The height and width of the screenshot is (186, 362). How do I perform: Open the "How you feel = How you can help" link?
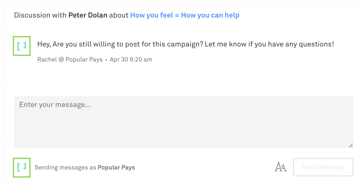coord(185,15)
